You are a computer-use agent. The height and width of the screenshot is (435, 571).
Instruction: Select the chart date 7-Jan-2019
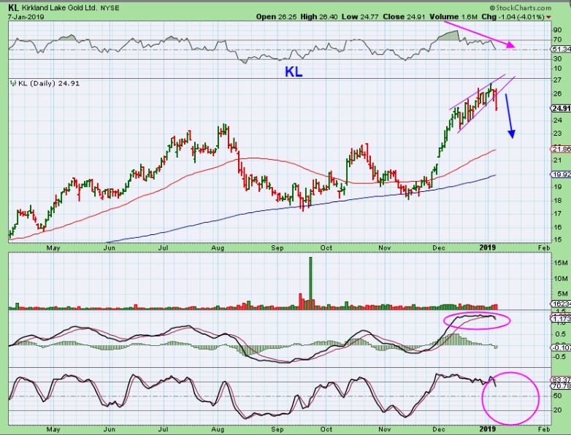click(x=26, y=17)
